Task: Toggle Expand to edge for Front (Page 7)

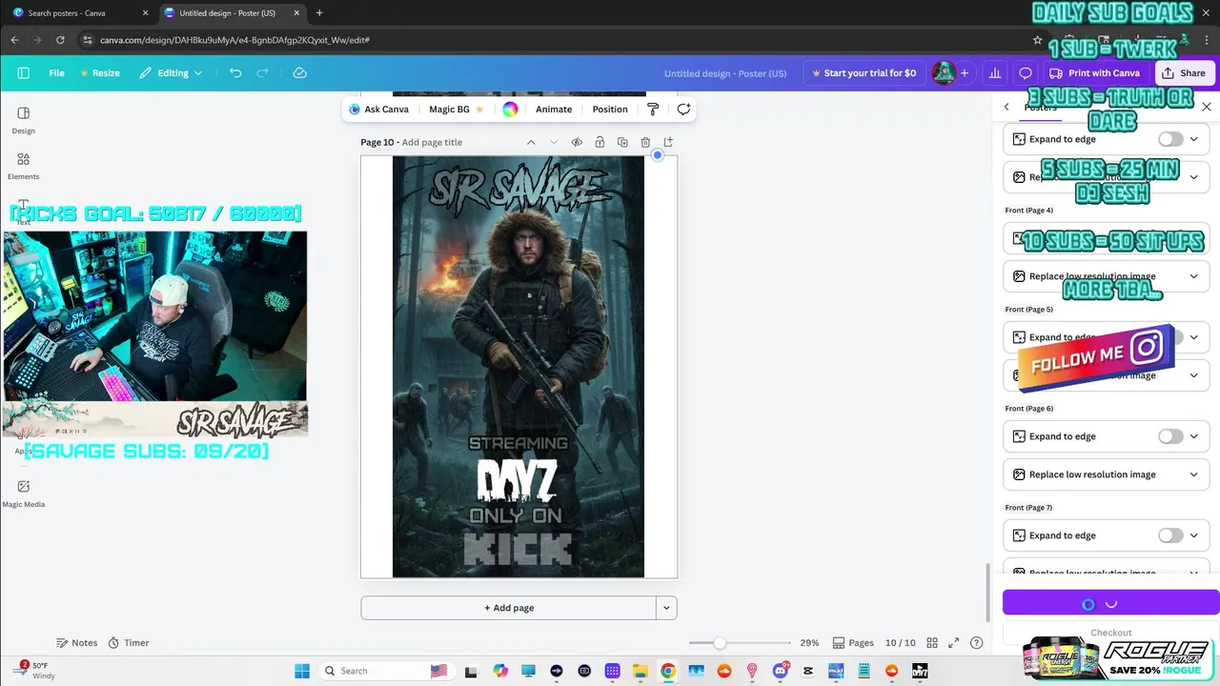Action: point(1170,535)
